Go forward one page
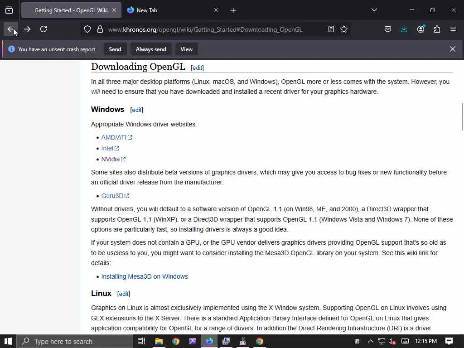Viewport: 464px width, 348px height. (27, 29)
